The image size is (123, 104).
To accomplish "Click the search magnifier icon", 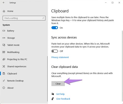I will pos(43,18).
